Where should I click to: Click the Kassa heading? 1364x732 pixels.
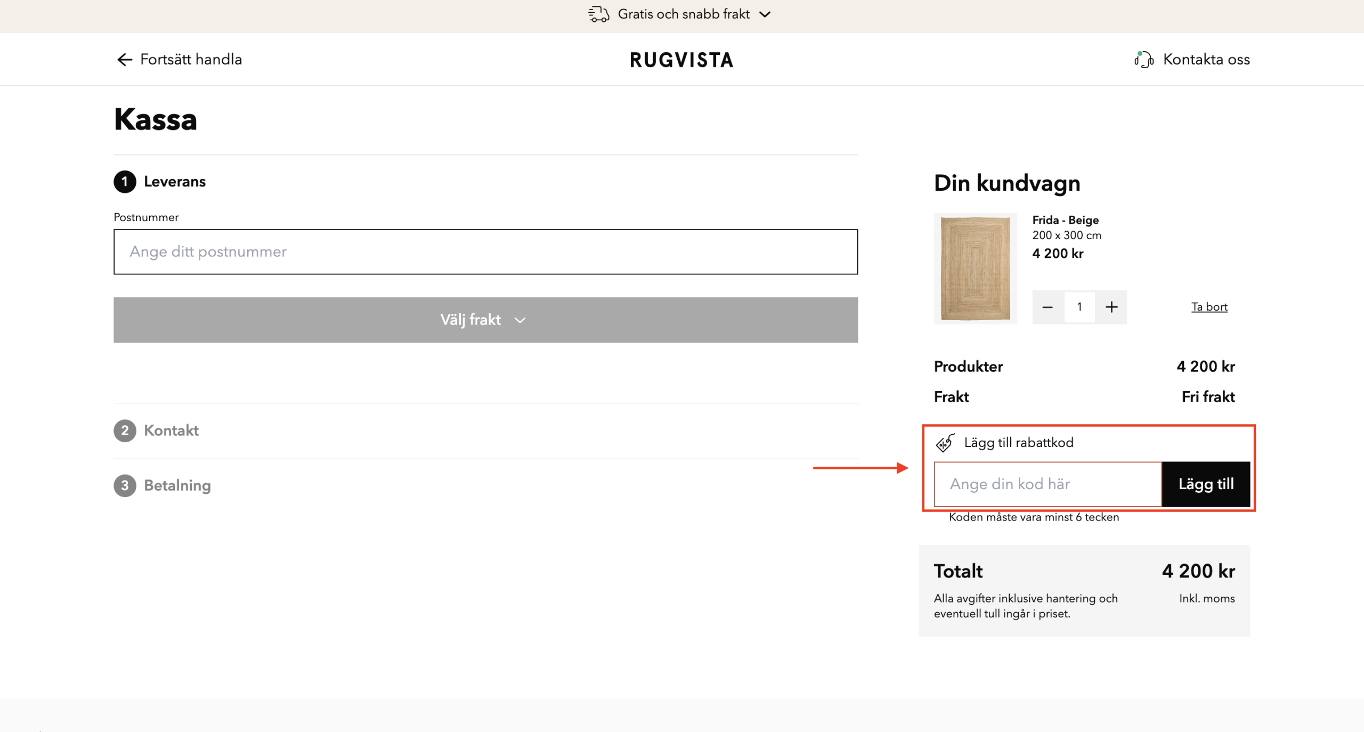click(156, 119)
